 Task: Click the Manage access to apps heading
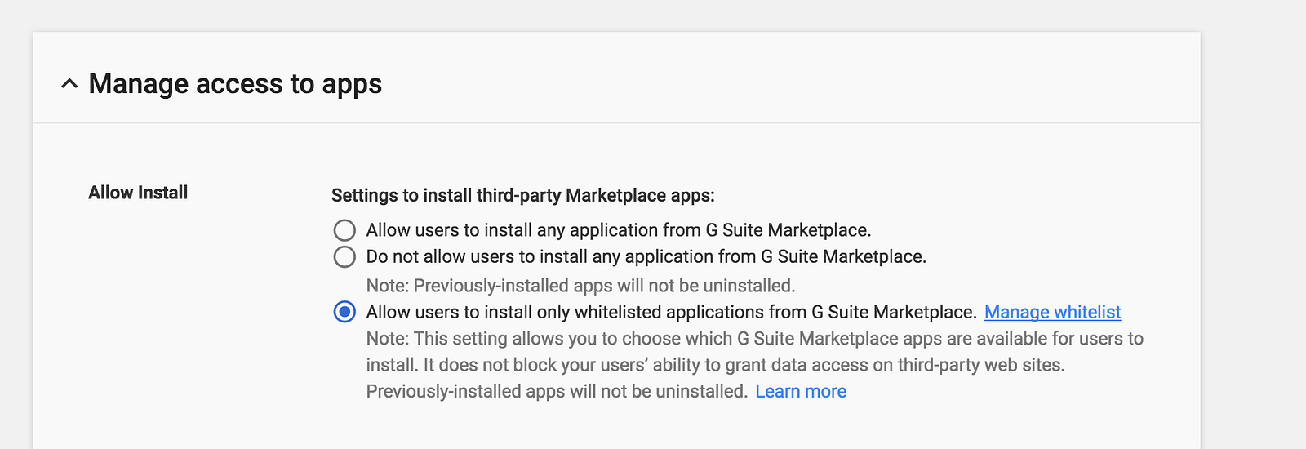pyautogui.click(x=235, y=83)
